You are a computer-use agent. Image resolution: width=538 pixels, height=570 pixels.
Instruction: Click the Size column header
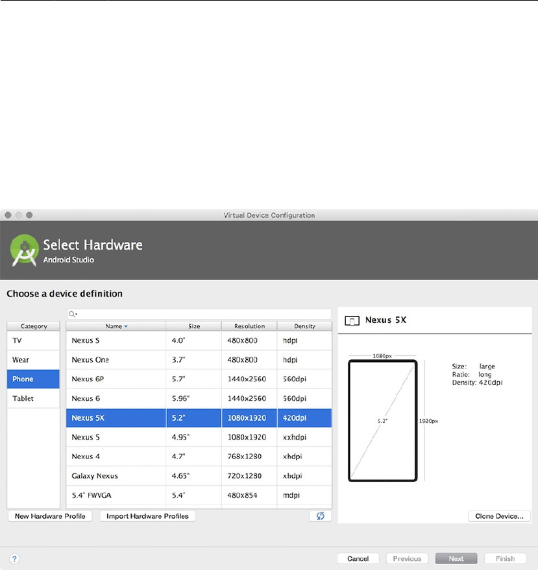click(x=194, y=326)
